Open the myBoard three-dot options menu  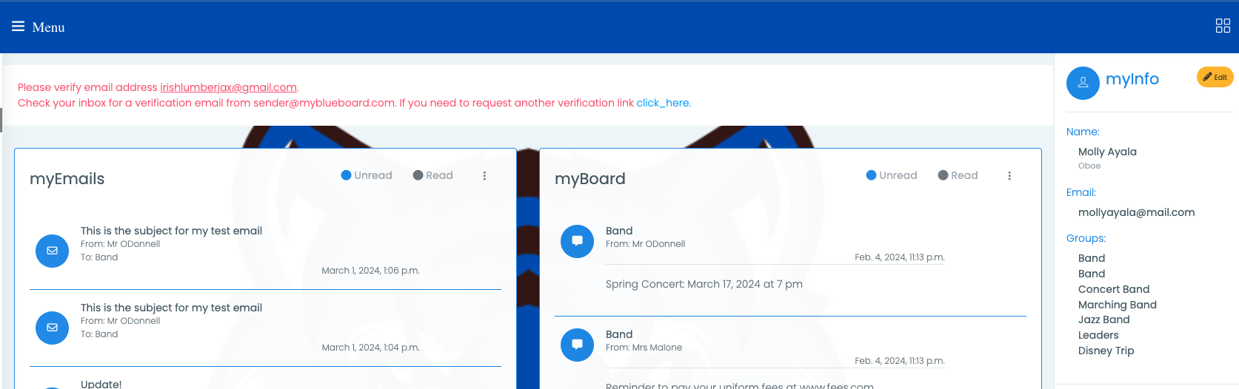(x=1009, y=176)
